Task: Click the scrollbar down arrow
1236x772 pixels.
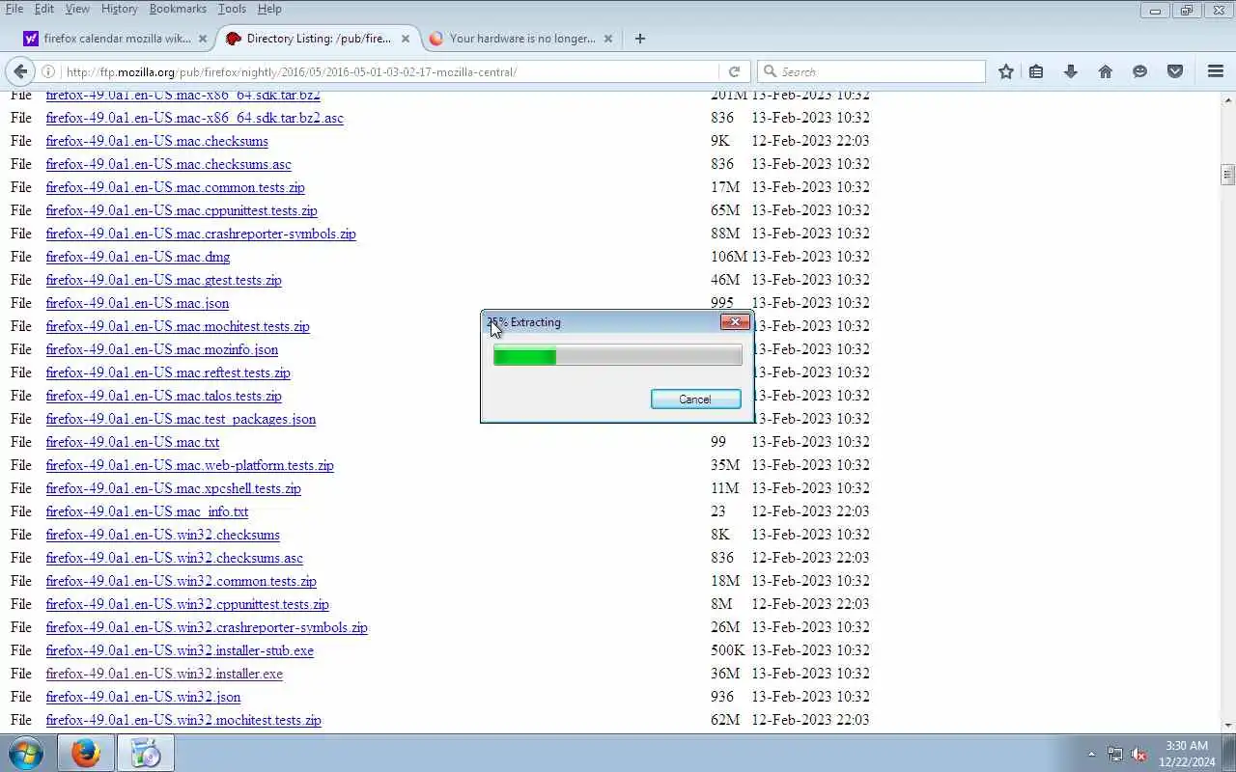Action: (1227, 726)
